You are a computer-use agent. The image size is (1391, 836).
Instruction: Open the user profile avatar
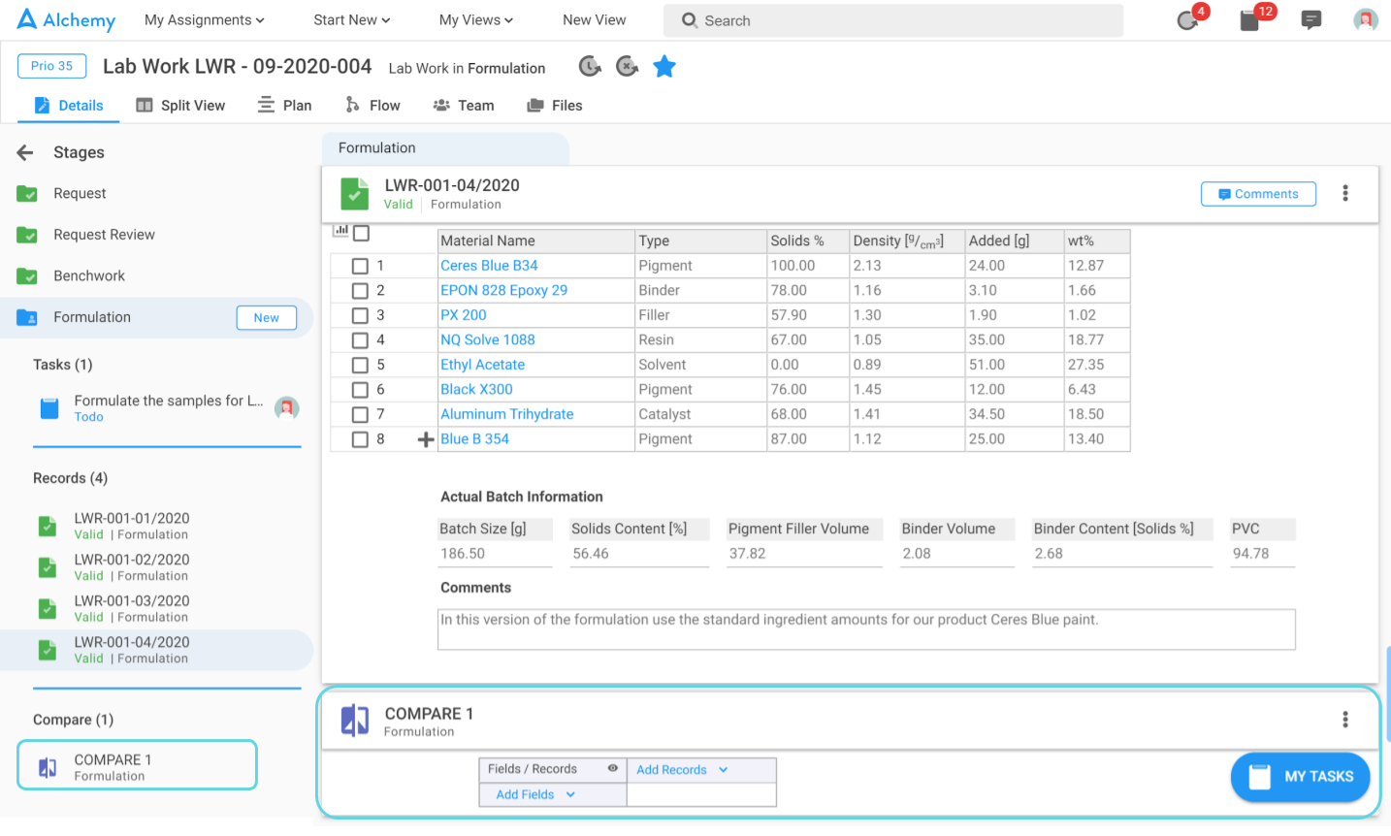tap(1366, 20)
